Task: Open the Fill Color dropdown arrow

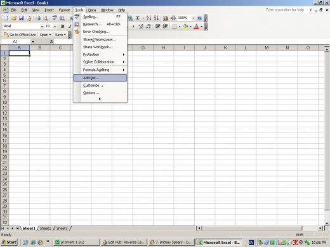Action: [190, 27]
